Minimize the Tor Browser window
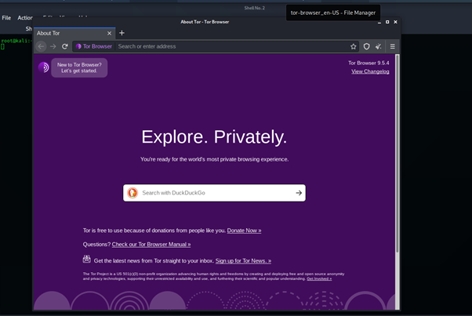Image resolution: width=472 pixels, height=316 pixels. click(379, 22)
